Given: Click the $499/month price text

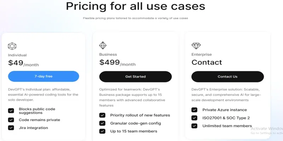Looking at the screenshot, I should pos(117,63).
